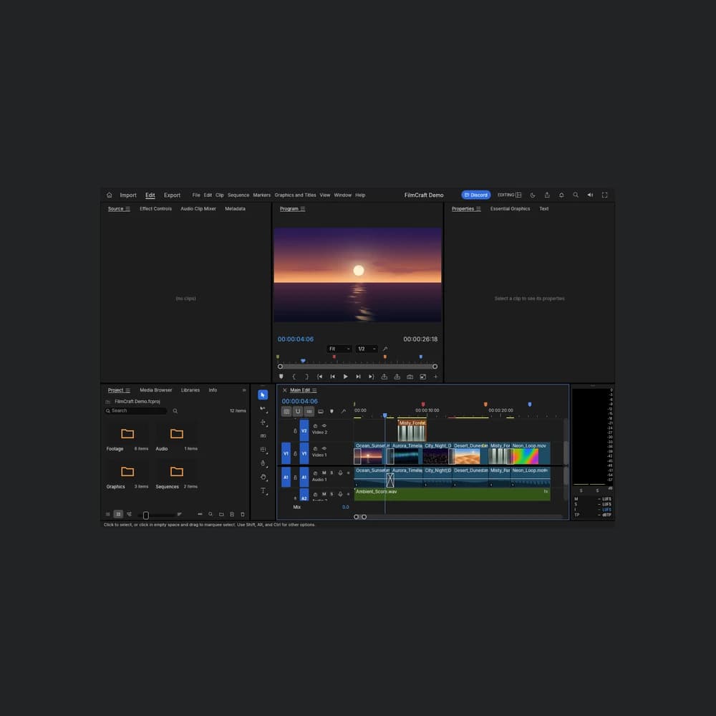Toggle linked selection in timeline
Image resolution: width=716 pixels, height=716 pixels.
click(309, 411)
